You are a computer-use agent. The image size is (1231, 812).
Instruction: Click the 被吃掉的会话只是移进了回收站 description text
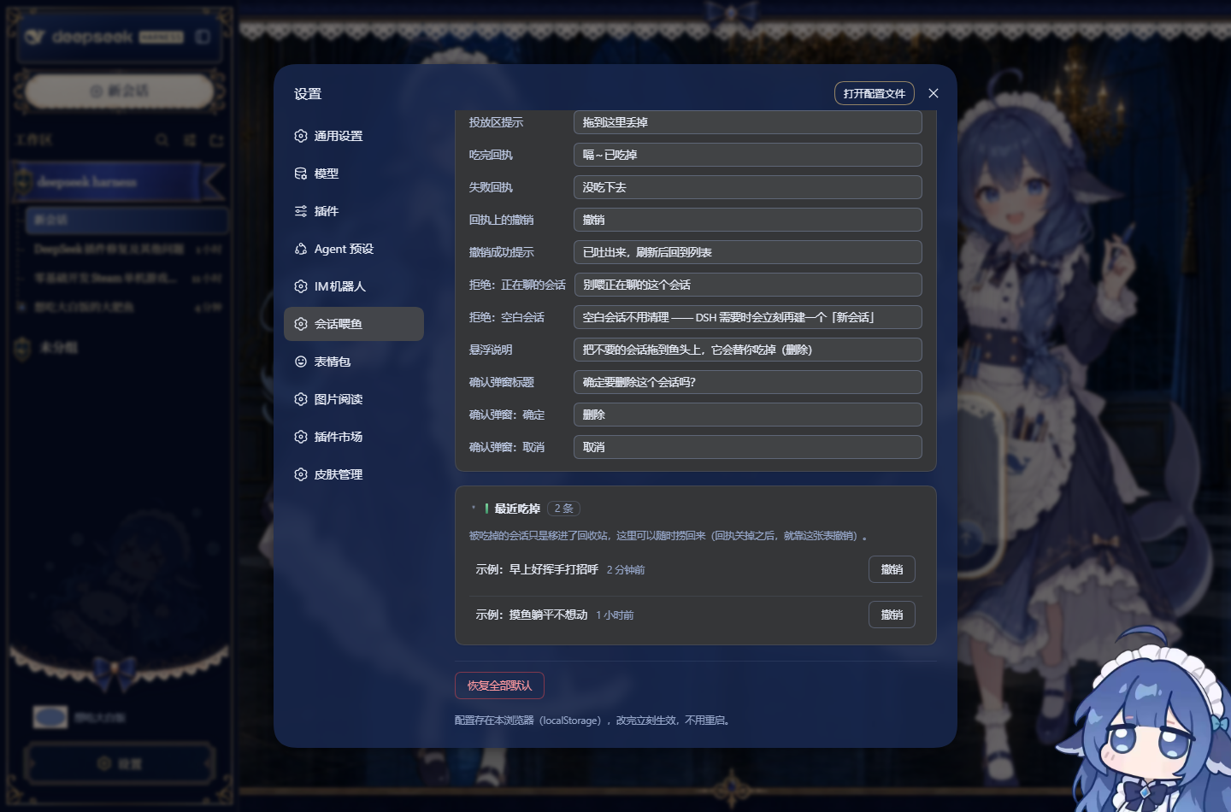pyautogui.click(x=669, y=536)
